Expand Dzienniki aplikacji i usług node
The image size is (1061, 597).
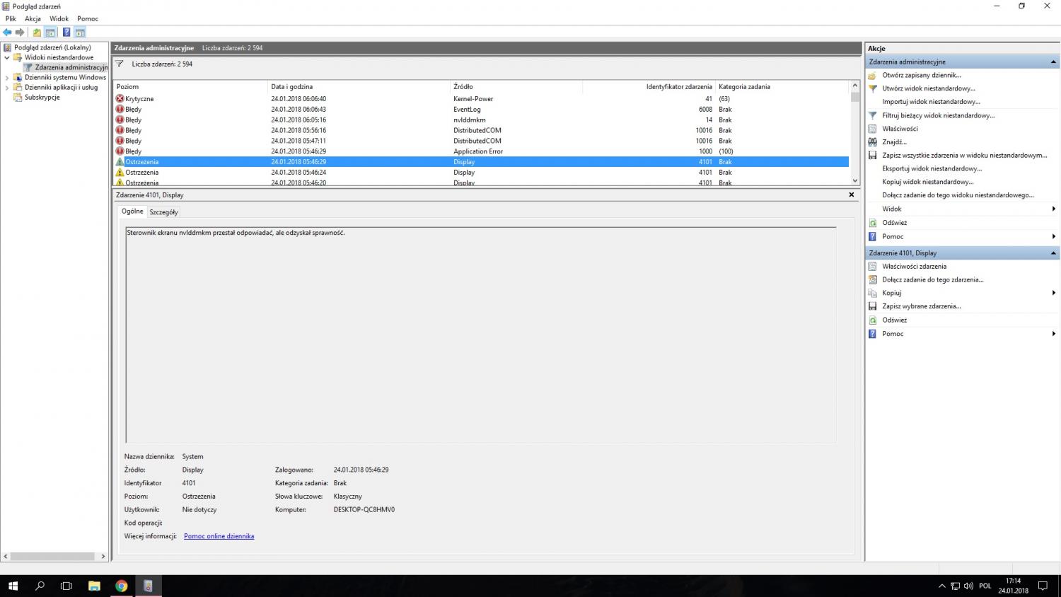tap(7, 88)
